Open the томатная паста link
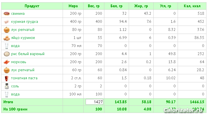Viewport: 209px width, 116px height. (24, 78)
